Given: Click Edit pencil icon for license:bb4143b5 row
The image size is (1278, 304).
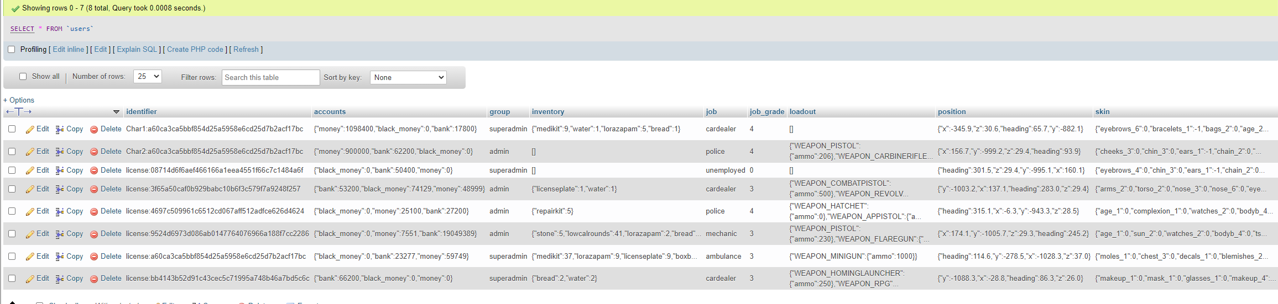Looking at the screenshot, I should coord(30,279).
